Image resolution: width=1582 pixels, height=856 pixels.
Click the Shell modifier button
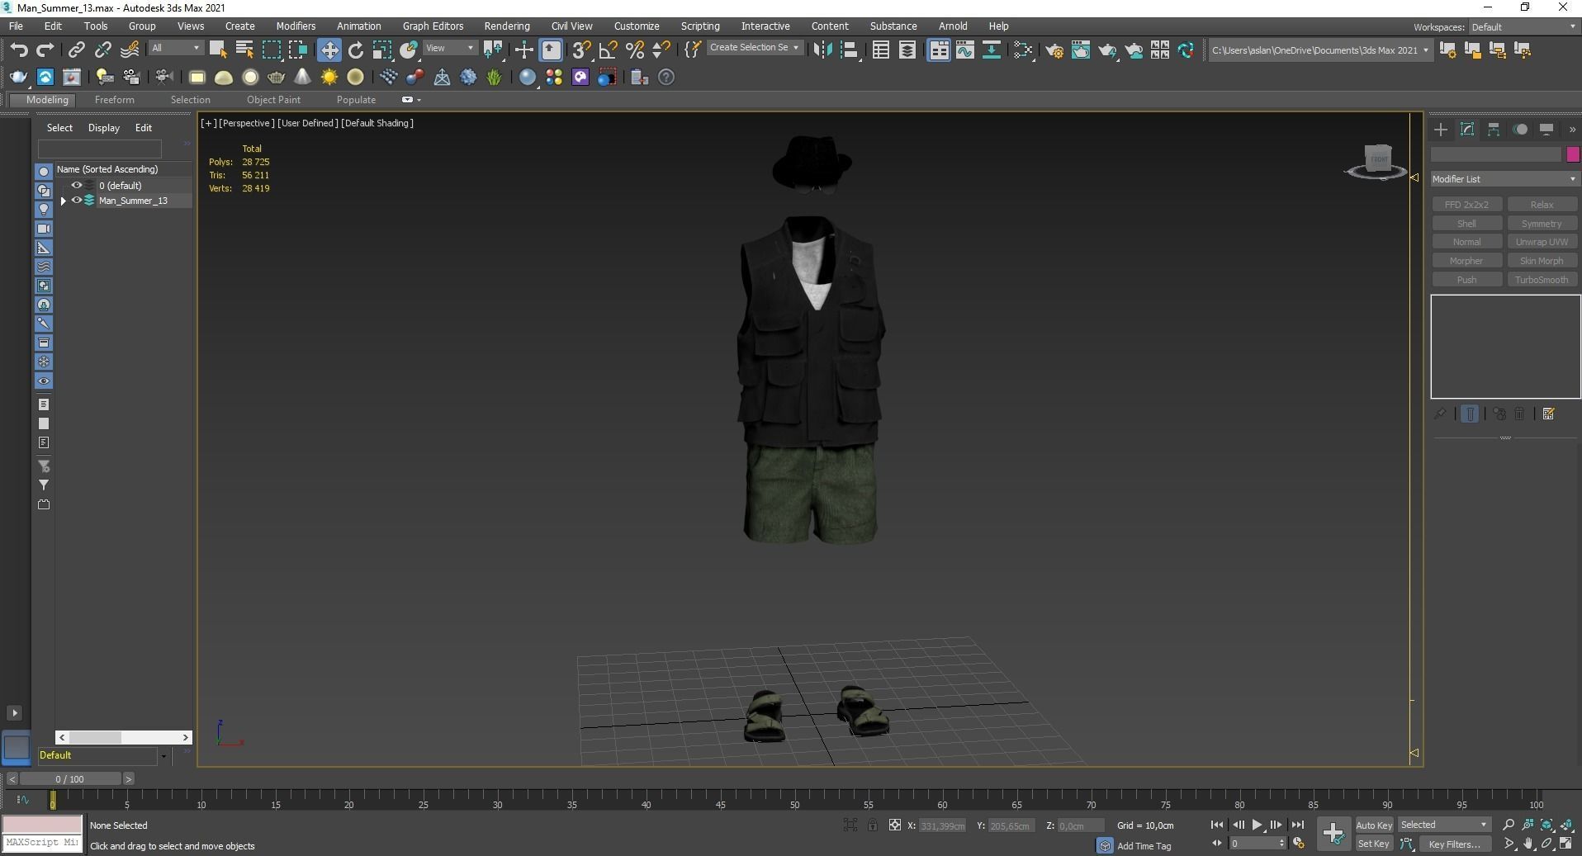tap(1466, 224)
